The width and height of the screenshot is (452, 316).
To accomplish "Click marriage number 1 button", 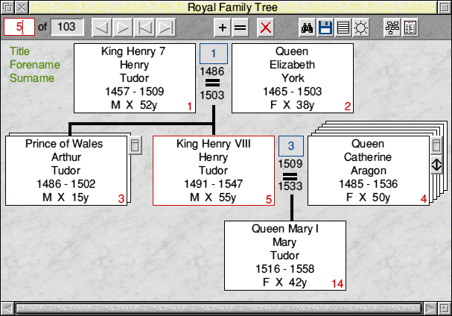I will click(x=214, y=54).
